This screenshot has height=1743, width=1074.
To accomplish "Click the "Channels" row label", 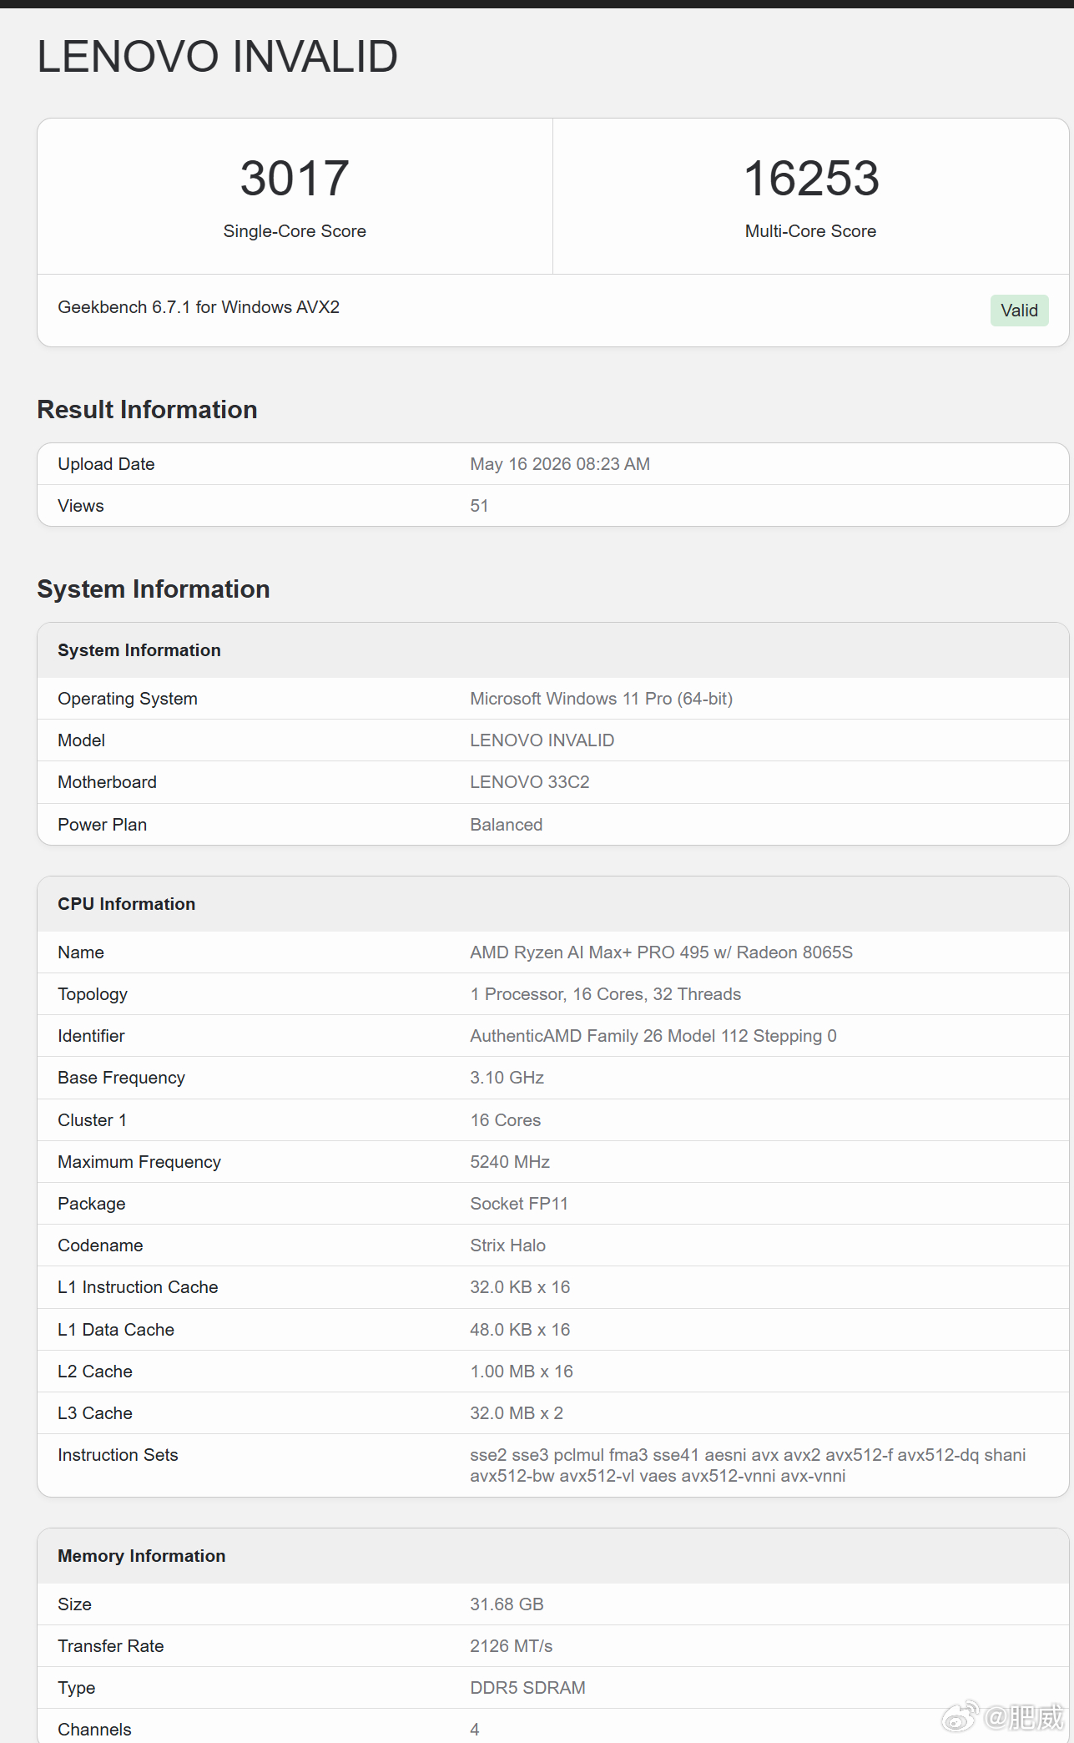I will coord(94,1730).
